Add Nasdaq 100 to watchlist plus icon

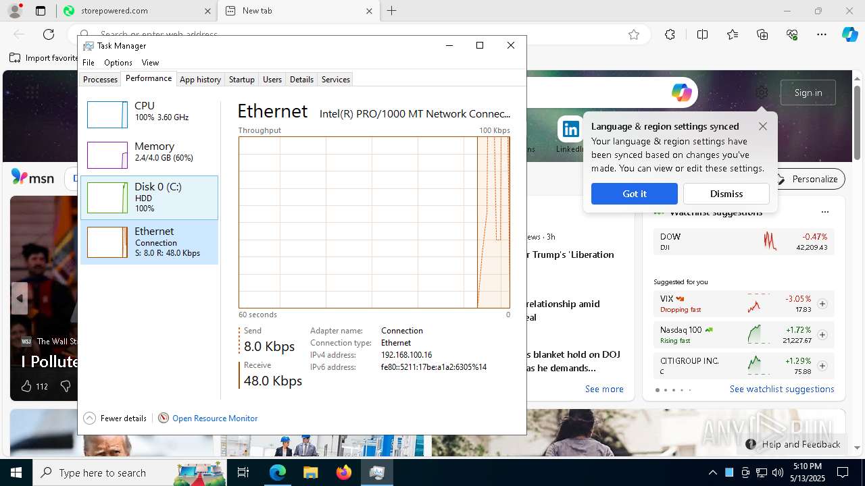point(822,335)
